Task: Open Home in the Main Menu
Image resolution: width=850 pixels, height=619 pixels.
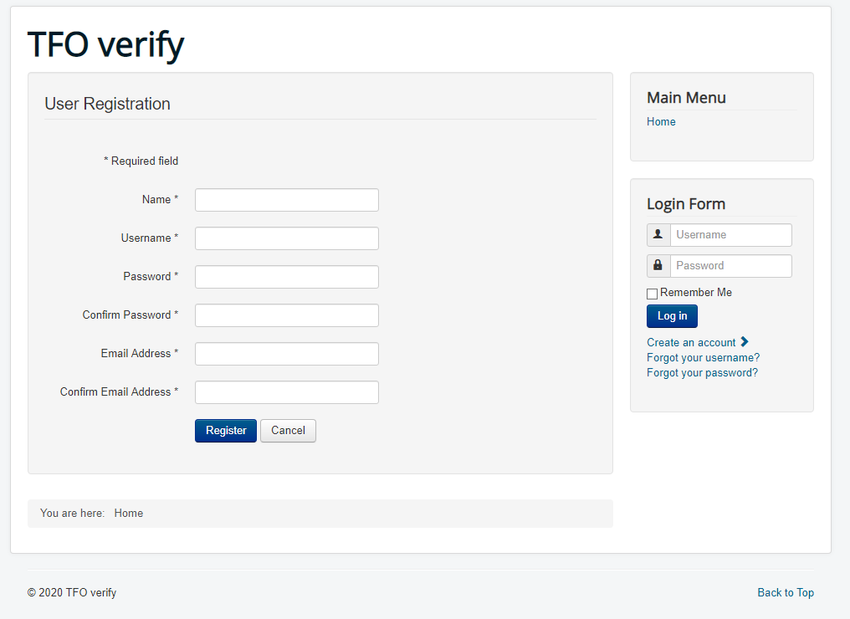Action: pos(661,122)
